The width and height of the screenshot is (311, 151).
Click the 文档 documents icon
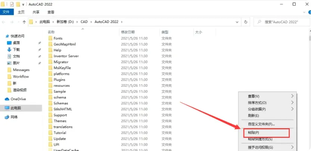pyautogui.click(x=9, y=56)
